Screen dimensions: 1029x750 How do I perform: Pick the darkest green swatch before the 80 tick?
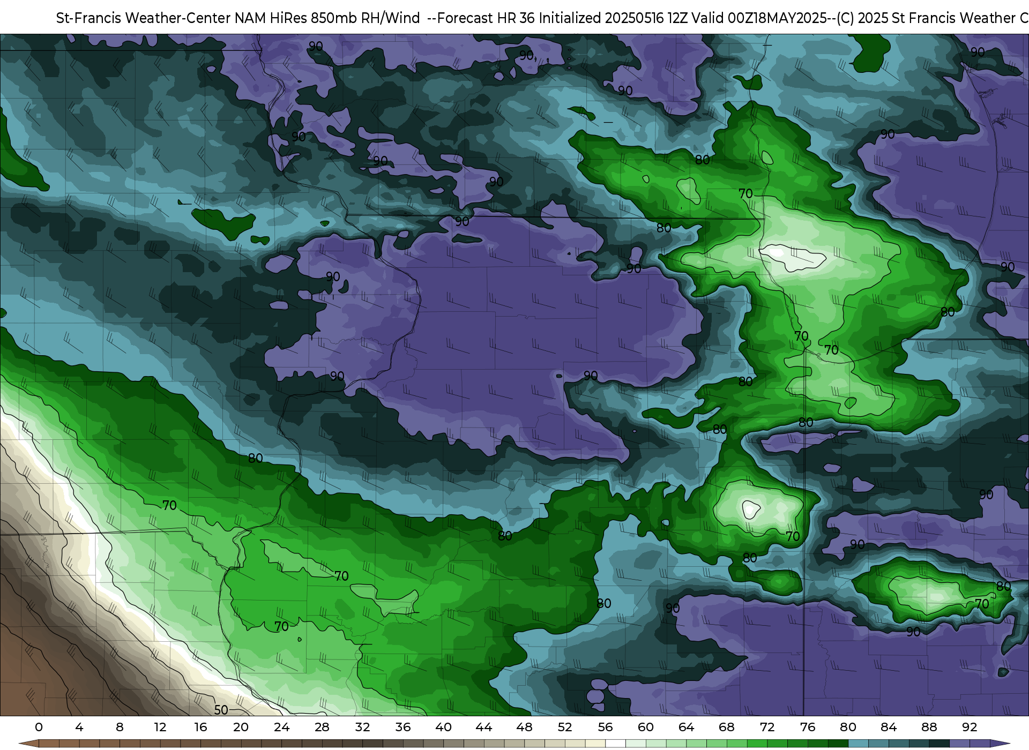coord(838,744)
